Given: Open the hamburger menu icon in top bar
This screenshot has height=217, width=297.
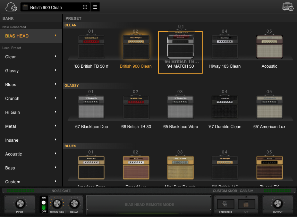Looking at the screenshot, I should 95,7.
